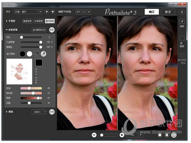This screenshot has width=191, height=143.
Task: Select the 普通程度 smoothing level
Action: 27,21
